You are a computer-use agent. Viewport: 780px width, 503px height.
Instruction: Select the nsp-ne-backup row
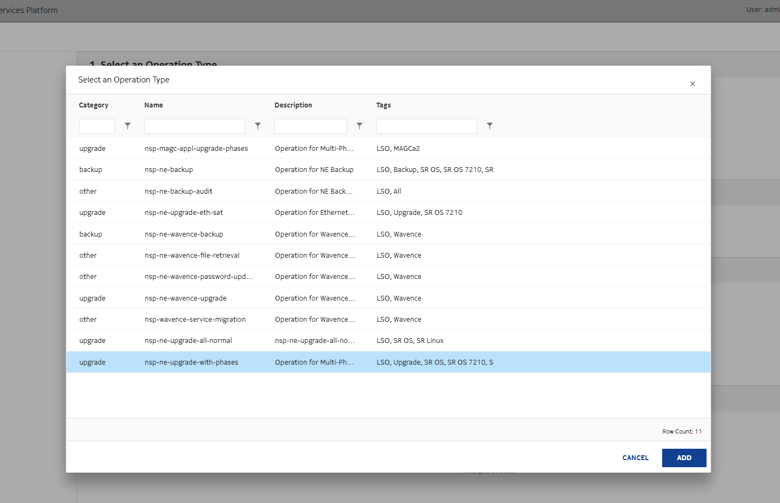(x=169, y=170)
